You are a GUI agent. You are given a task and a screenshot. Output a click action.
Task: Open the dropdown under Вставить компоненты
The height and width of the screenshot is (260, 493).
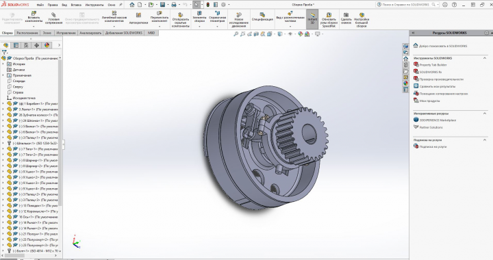coord(34,27)
